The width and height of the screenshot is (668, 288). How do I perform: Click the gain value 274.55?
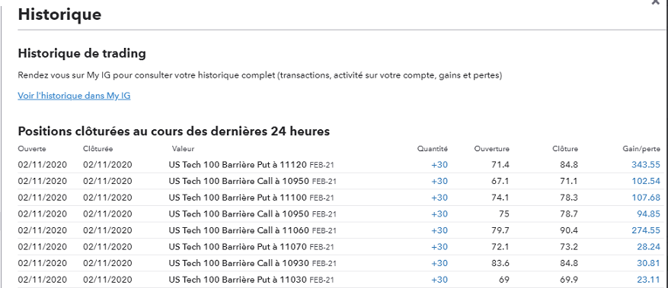pos(646,231)
